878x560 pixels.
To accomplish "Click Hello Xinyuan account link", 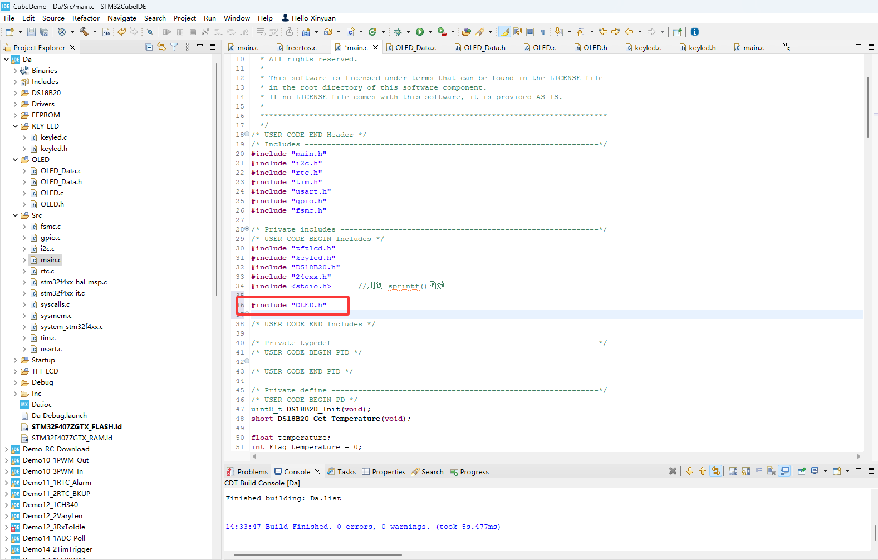I will 308,18.
